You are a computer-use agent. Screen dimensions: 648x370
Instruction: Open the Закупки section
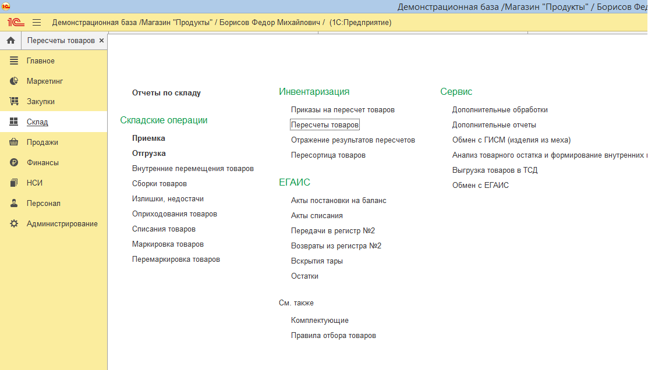pos(41,101)
